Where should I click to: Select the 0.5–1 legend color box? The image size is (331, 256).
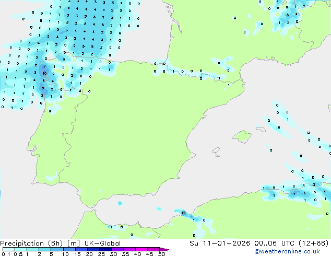[x=21, y=249]
